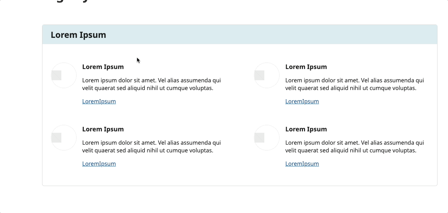448x213 pixels.
Task: Follow the LoremIpsum link in the bottom-right card
Action: tap(302, 164)
